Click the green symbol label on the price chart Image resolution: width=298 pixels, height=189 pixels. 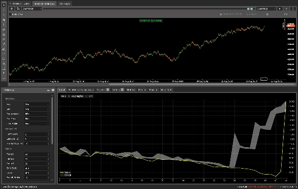tap(151, 20)
